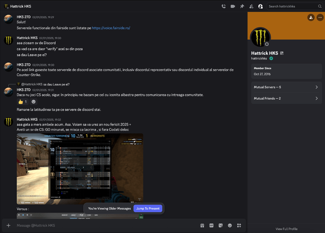
Task: Open the voice.fairside.ro link
Action: pyautogui.click(x=111, y=28)
